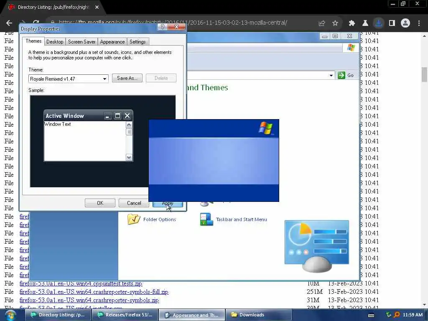Open firefox-53.0a1.en-US.win64.cppunittest.tests.zip link
The height and width of the screenshot is (321, 428).
pos(81,283)
